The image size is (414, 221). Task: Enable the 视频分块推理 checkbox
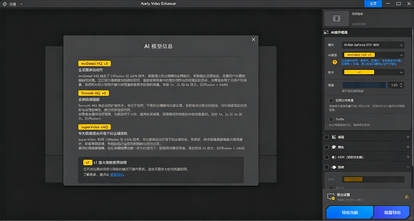pos(331,101)
